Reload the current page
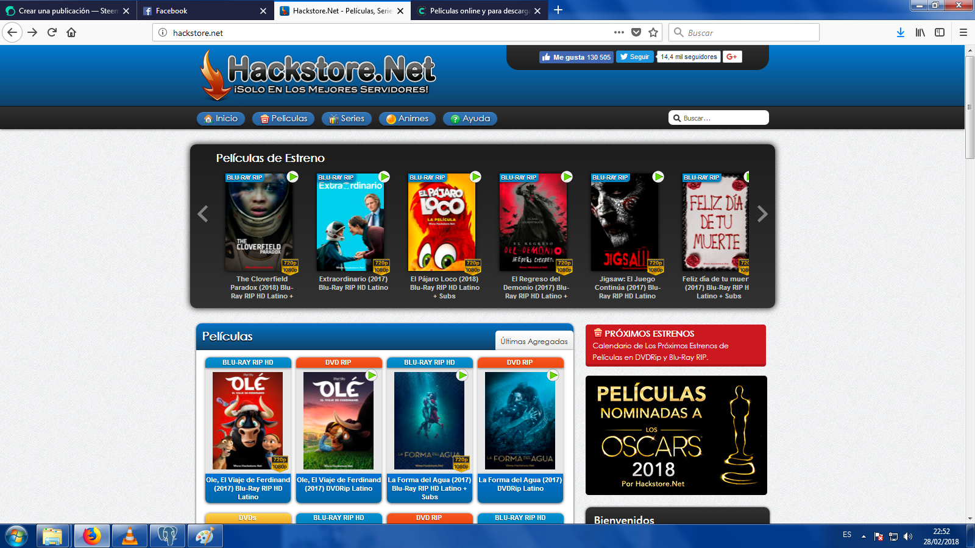Screen dimensions: 975x548 tap(52, 32)
